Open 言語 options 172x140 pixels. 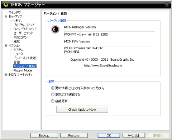pos(17,62)
